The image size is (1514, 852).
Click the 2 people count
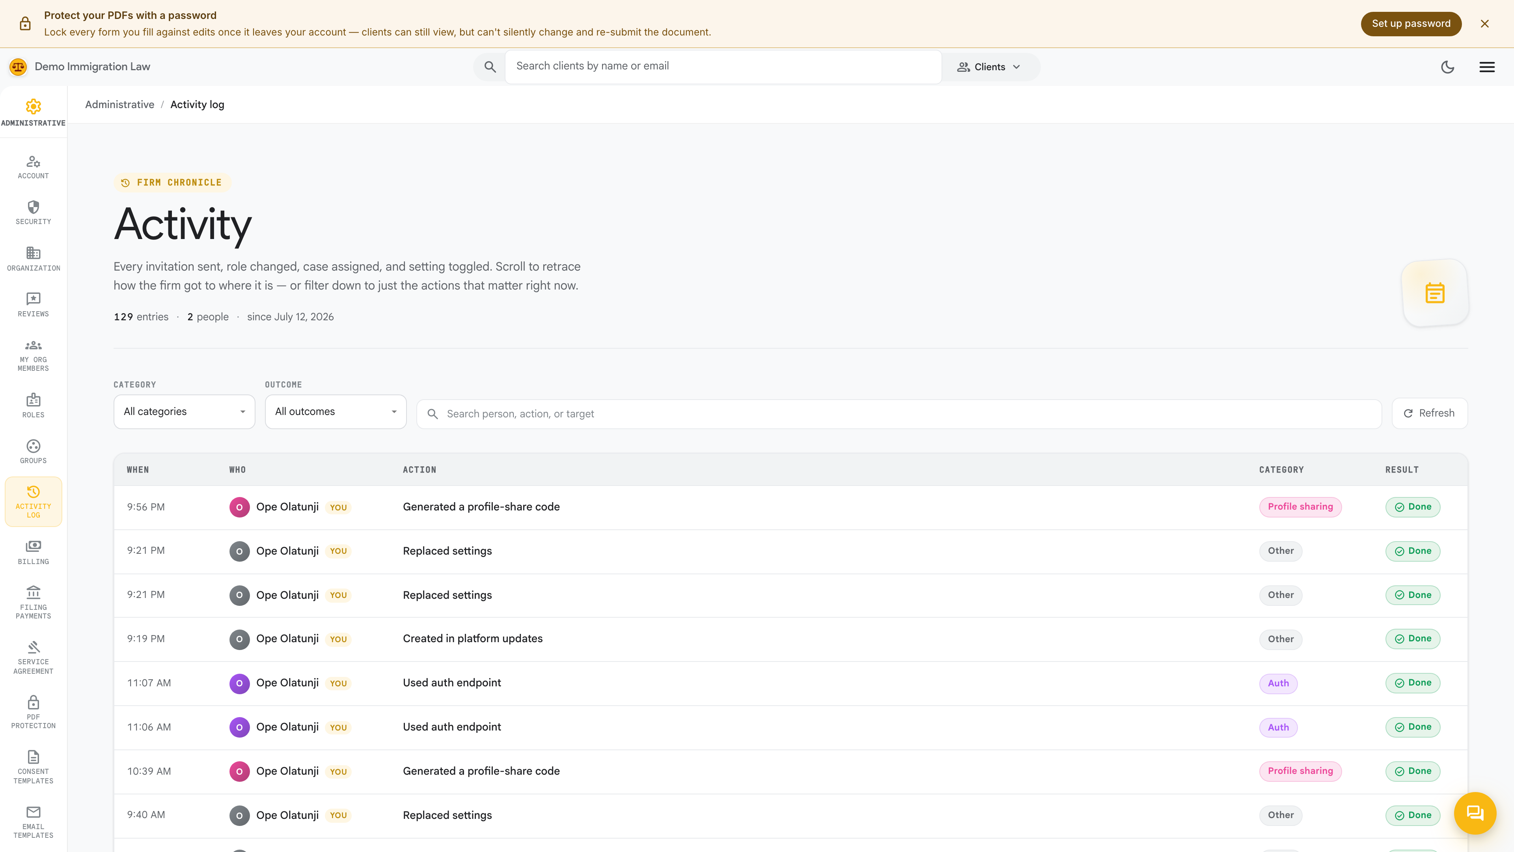(x=207, y=317)
